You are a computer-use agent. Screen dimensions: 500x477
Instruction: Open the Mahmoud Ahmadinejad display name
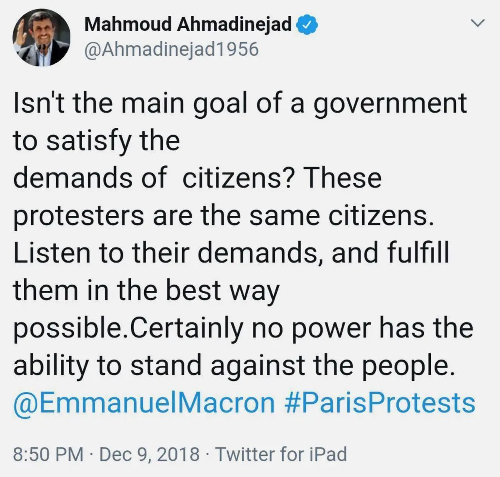pos(188,25)
